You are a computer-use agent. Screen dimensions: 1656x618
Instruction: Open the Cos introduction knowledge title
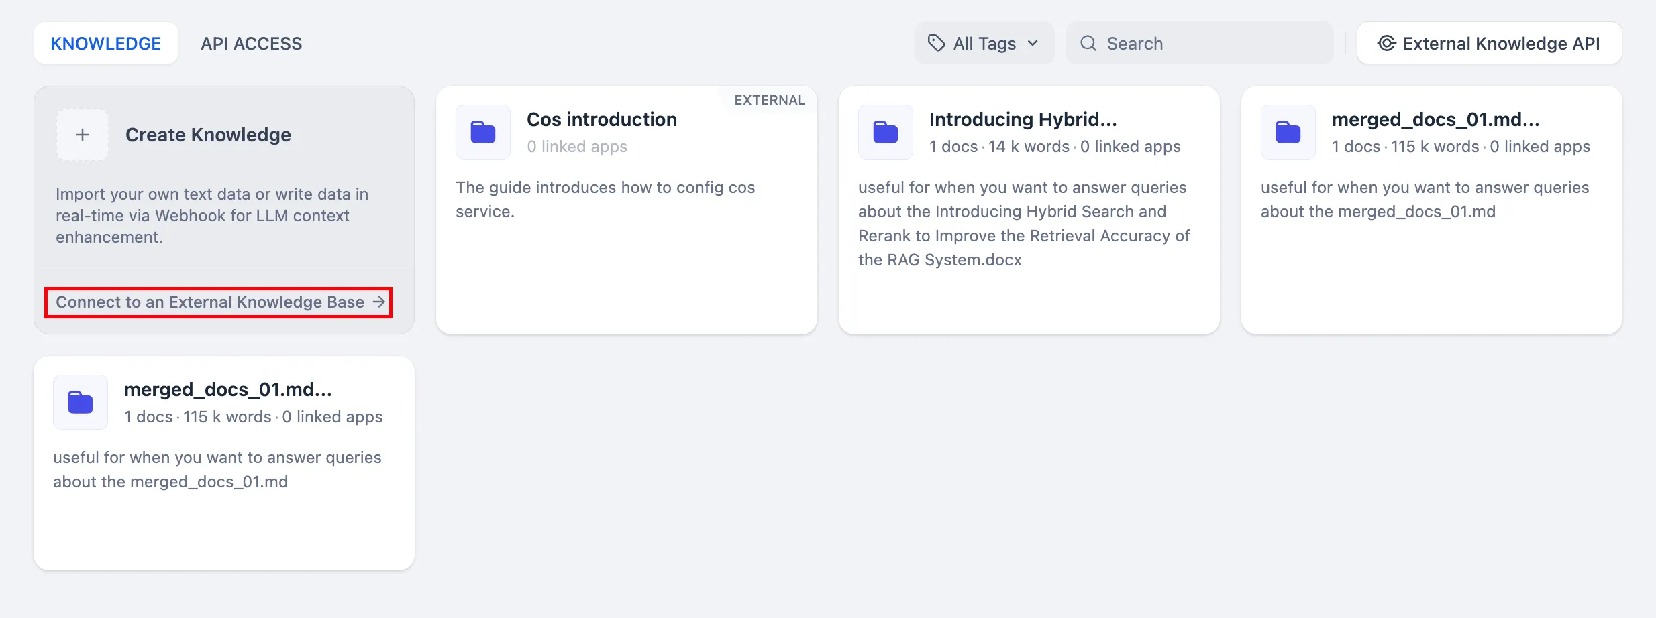point(601,119)
